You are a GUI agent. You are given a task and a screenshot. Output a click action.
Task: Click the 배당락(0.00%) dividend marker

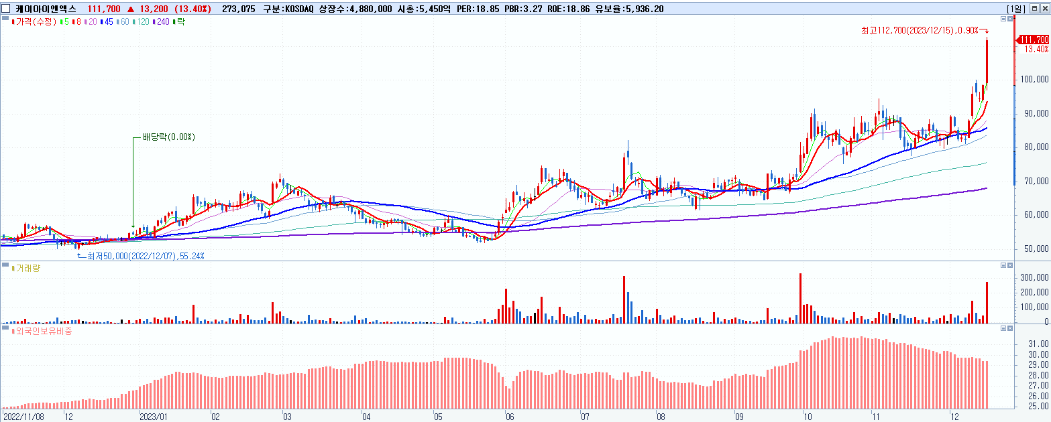(x=168, y=137)
